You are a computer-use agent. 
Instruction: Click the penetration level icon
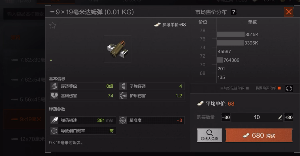pyautogui.click(x=54, y=86)
